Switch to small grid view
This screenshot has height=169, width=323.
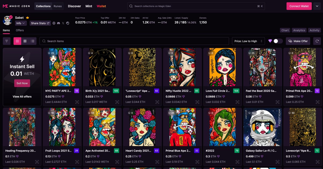[25, 41]
